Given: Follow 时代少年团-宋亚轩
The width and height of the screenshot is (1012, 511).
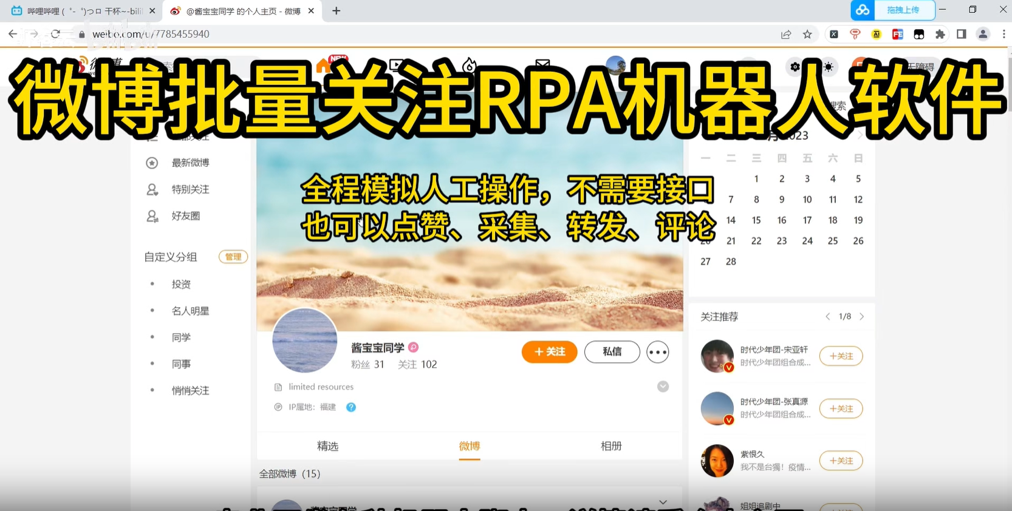Looking at the screenshot, I should [x=841, y=356].
